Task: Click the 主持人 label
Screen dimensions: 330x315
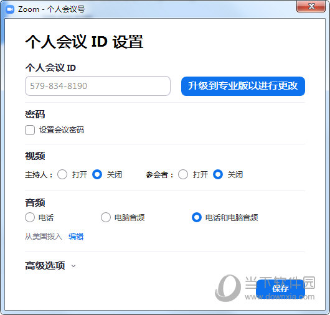Action: click(x=39, y=175)
